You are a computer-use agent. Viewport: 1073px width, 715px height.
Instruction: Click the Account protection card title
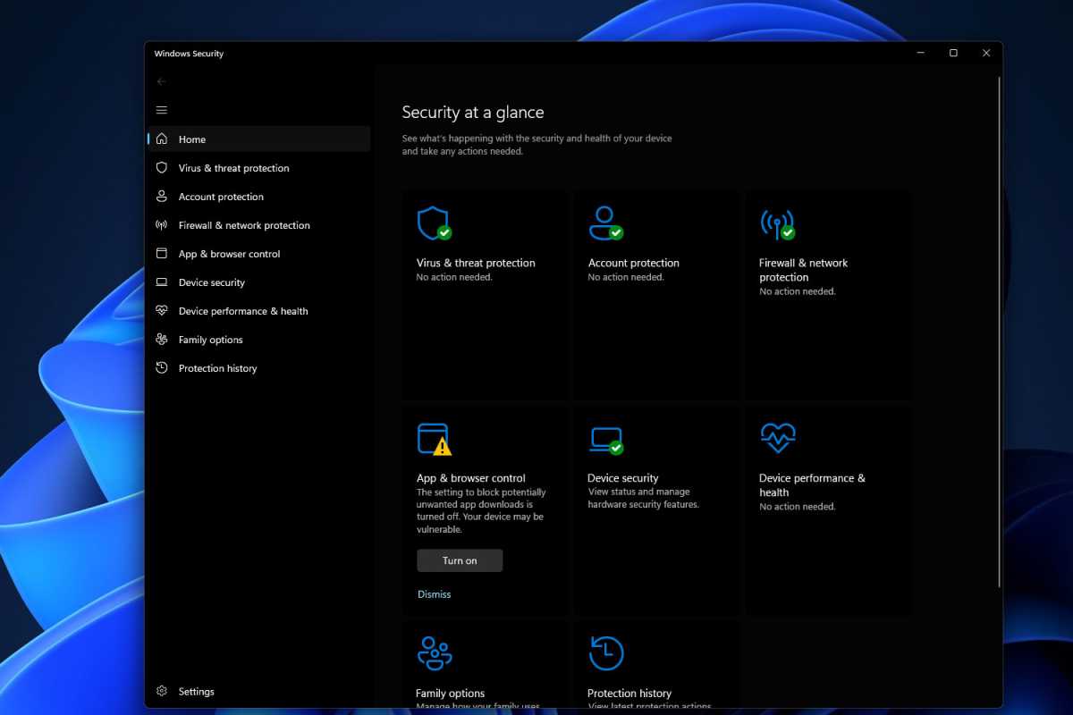click(634, 263)
